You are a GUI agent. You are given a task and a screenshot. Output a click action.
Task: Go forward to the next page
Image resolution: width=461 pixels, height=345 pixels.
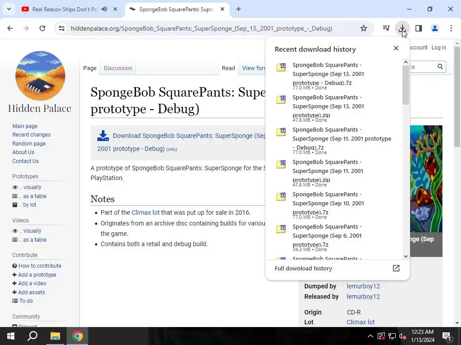point(26,28)
